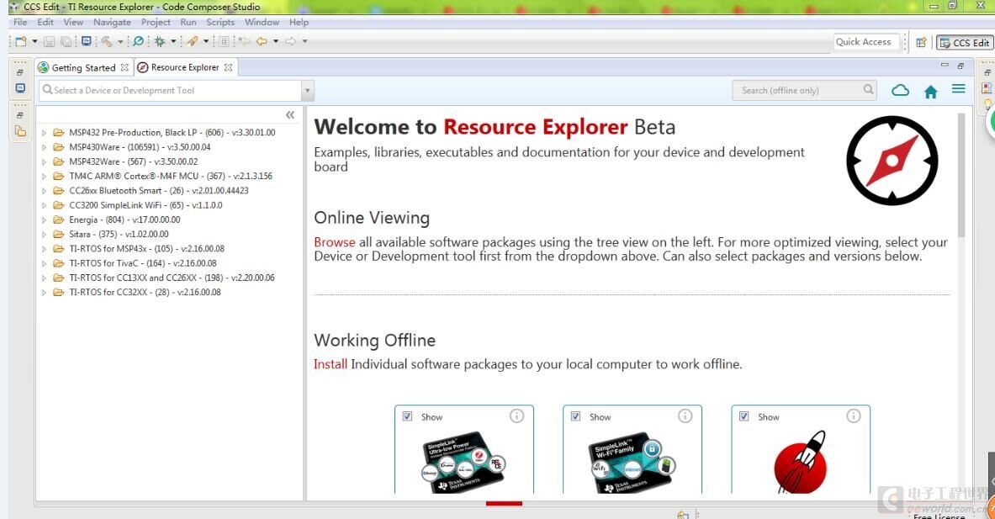Click the blue magnifier search toolbar icon
Image resolution: width=995 pixels, height=519 pixels.
click(x=138, y=41)
